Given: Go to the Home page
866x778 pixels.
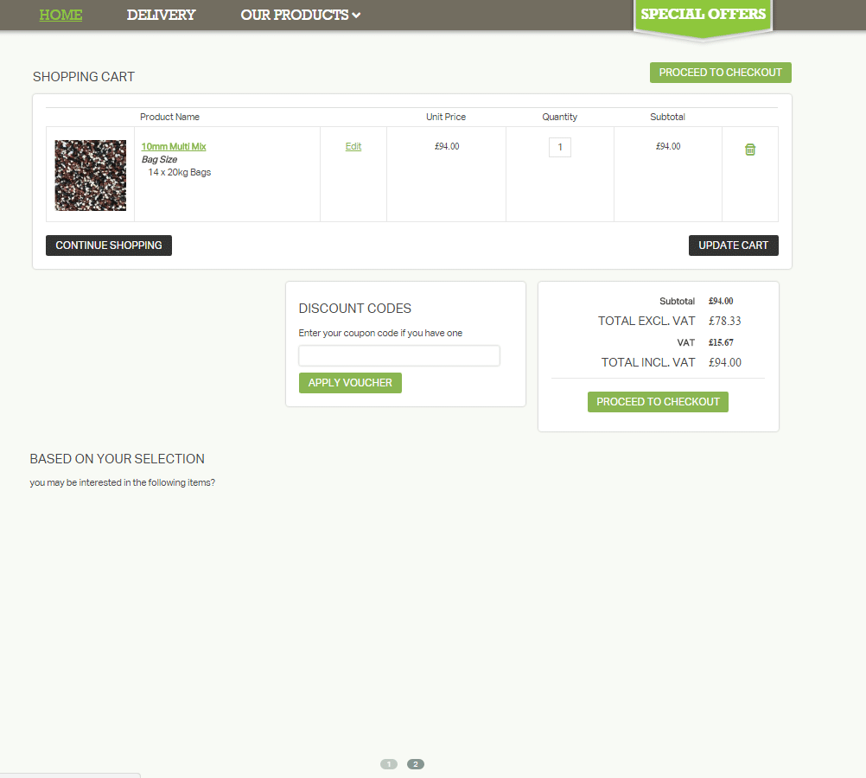Looking at the screenshot, I should 60,15.
